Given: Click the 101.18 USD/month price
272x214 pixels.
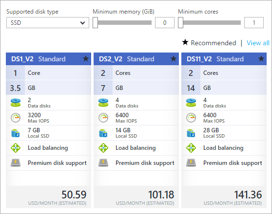Looking at the screenshot, I should click(161, 195).
